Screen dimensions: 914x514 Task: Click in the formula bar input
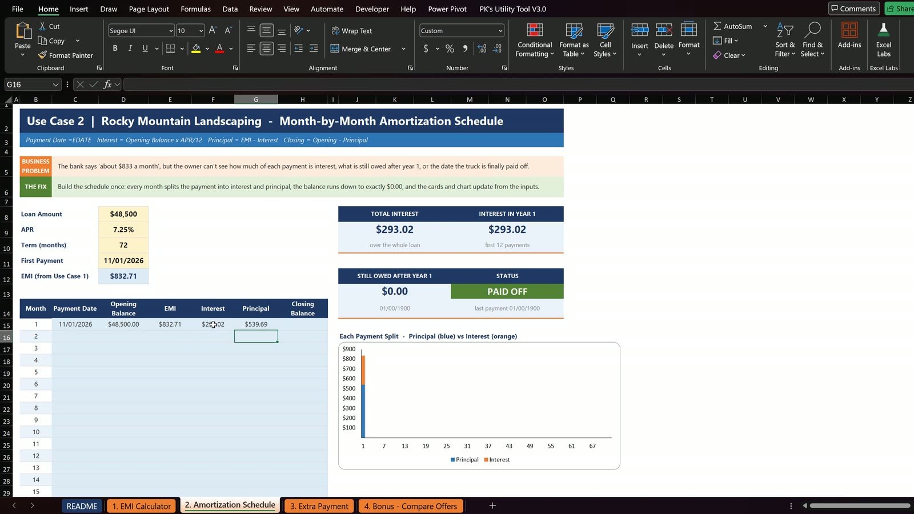pos(518,85)
